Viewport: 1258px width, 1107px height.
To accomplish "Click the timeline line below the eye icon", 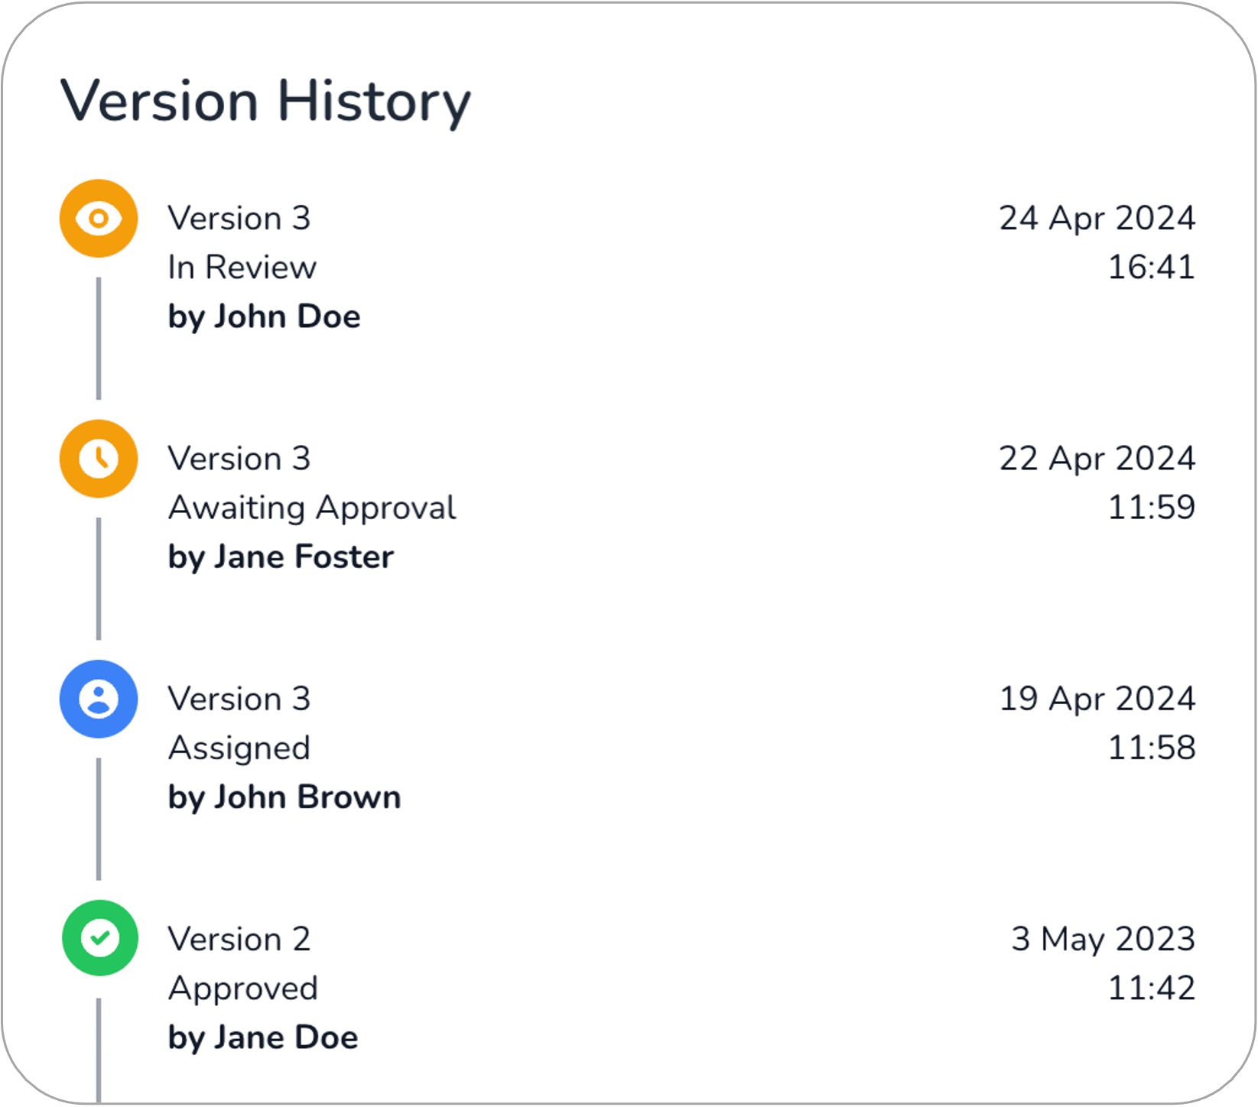I will (x=99, y=339).
